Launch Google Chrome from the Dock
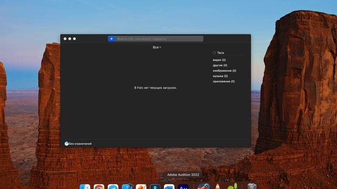 (x=99, y=186)
